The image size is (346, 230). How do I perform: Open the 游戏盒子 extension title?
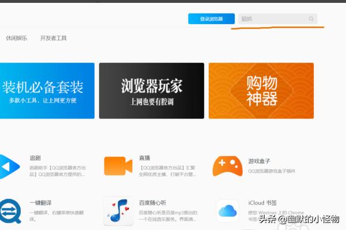(259, 161)
